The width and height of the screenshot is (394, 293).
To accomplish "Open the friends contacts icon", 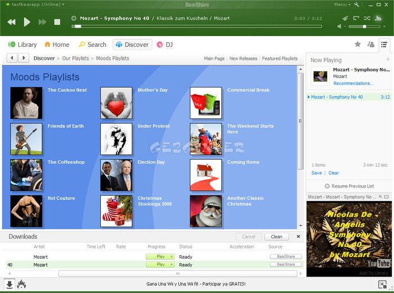I will [371, 45].
